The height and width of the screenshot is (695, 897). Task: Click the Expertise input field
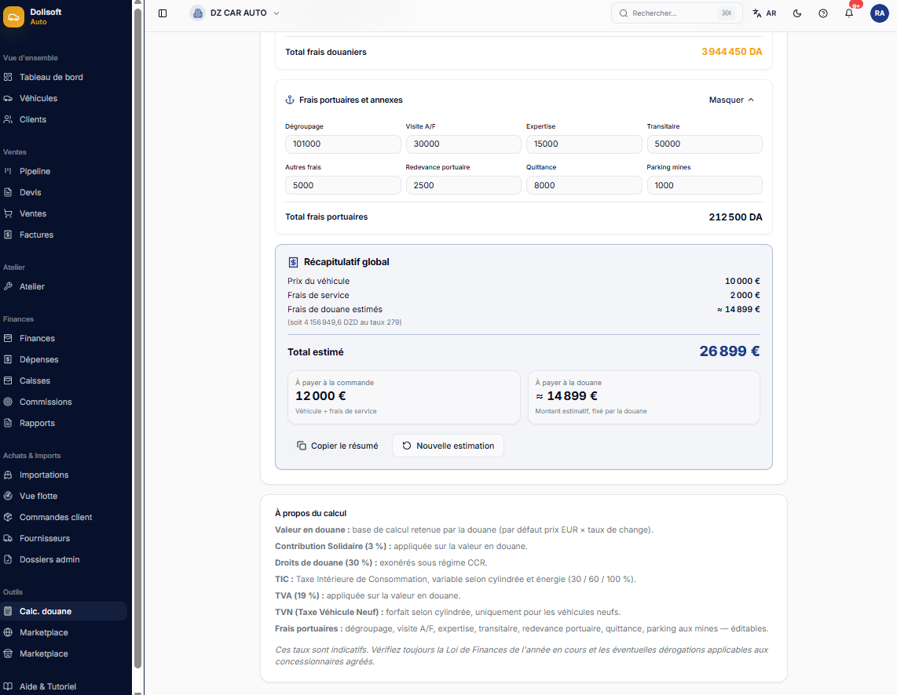pos(584,144)
